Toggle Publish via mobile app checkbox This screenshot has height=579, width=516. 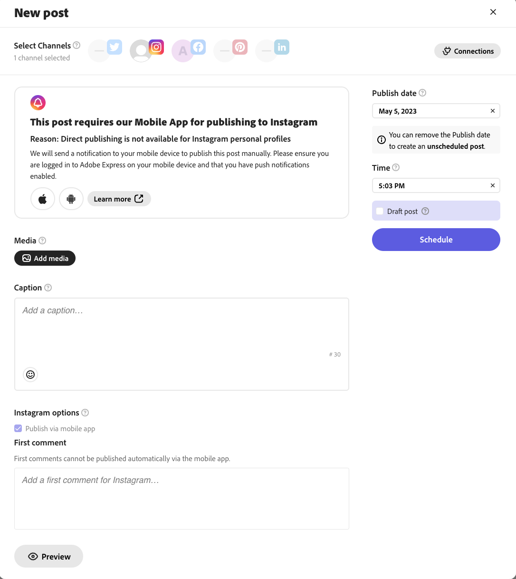coord(18,428)
